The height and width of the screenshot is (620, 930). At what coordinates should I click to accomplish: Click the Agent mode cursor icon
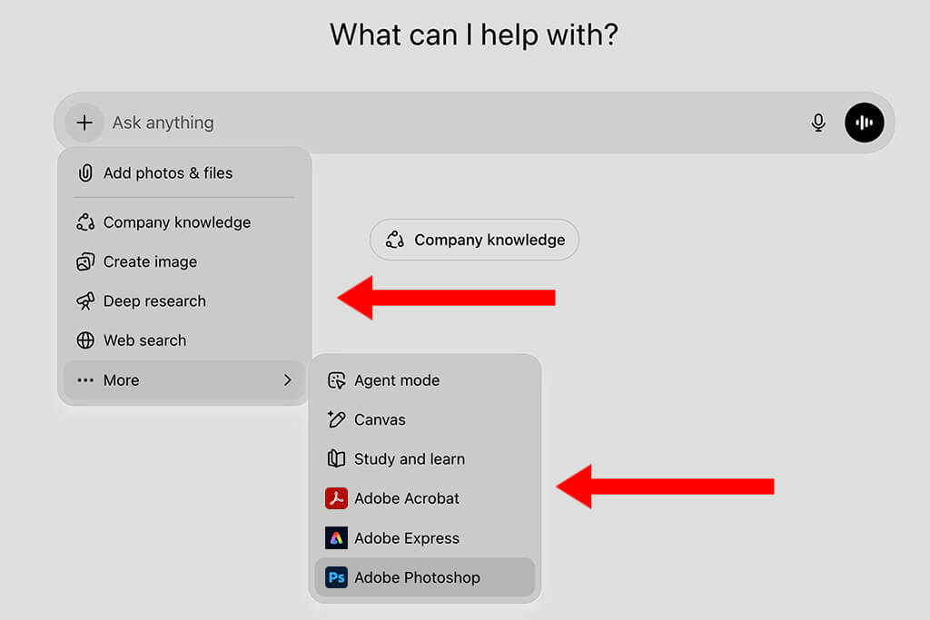pyautogui.click(x=336, y=380)
